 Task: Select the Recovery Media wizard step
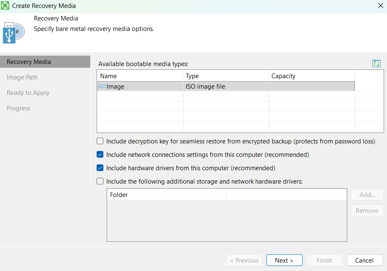point(29,62)
